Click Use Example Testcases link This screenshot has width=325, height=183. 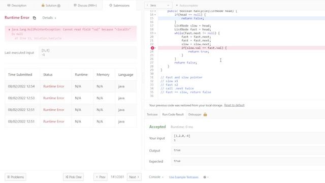click(184, 177)
